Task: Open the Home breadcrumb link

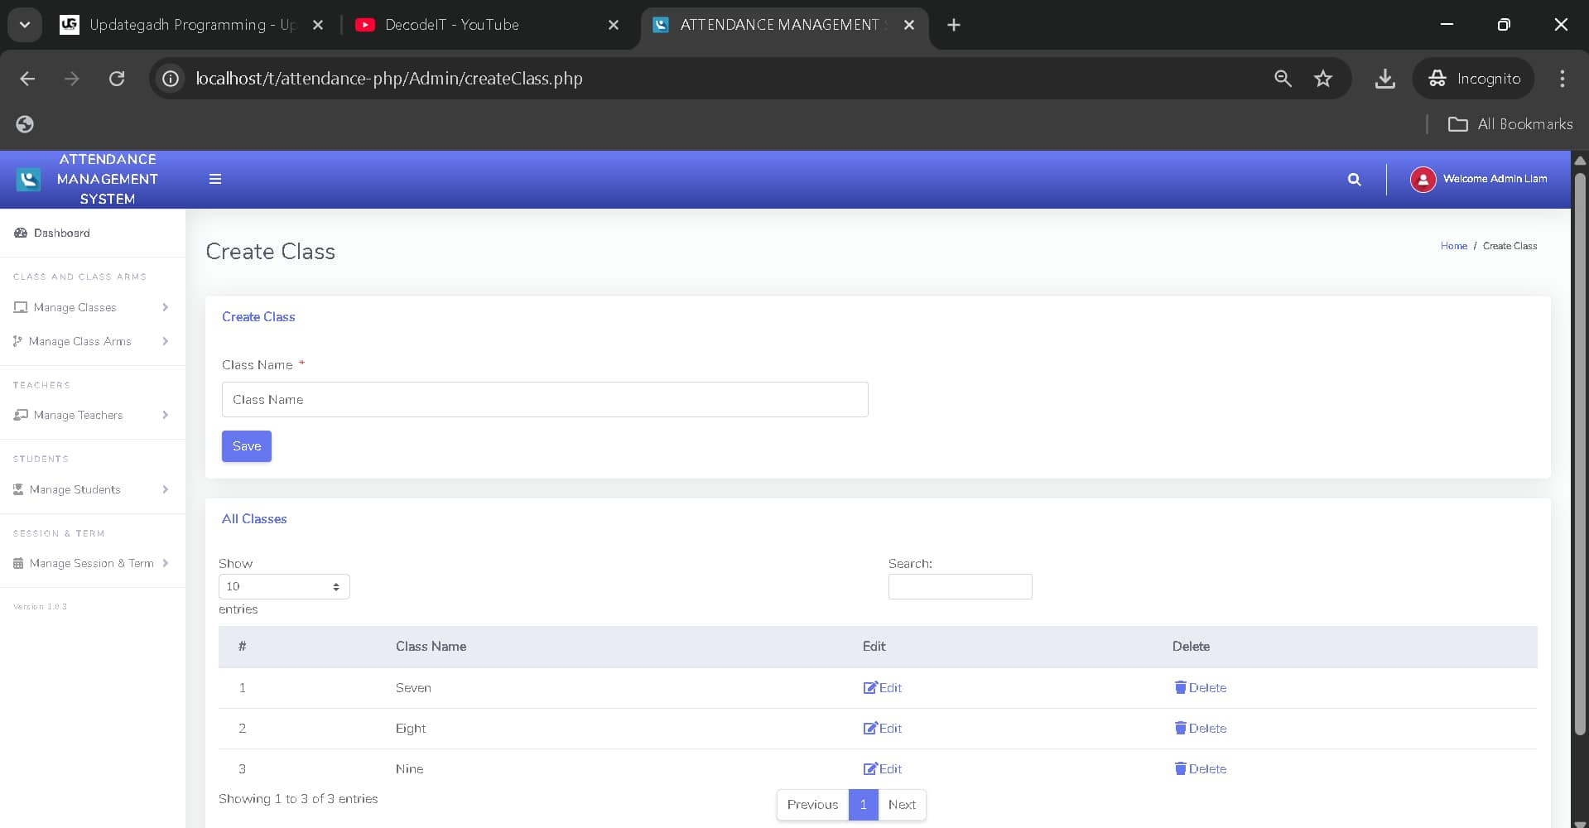Action: (1453, 245)
